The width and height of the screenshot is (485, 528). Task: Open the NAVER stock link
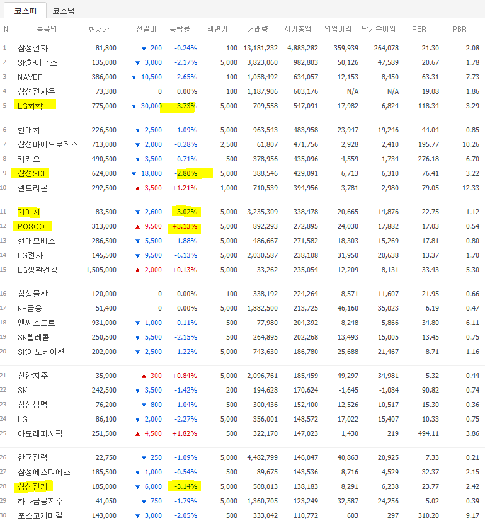[30, 77]
